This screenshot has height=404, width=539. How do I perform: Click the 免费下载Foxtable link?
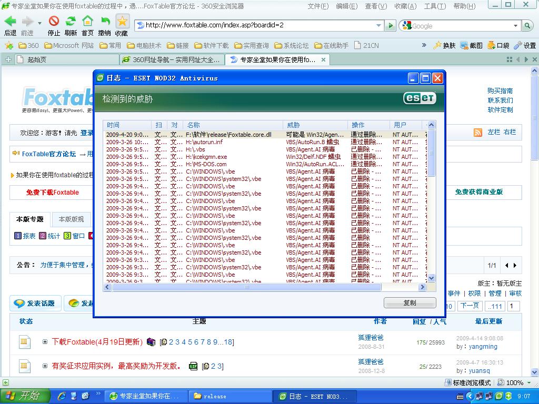(x=53, y=193)
